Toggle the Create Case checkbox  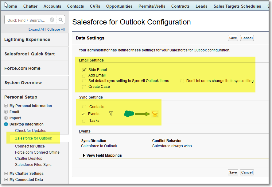click(x=84, y=87)
